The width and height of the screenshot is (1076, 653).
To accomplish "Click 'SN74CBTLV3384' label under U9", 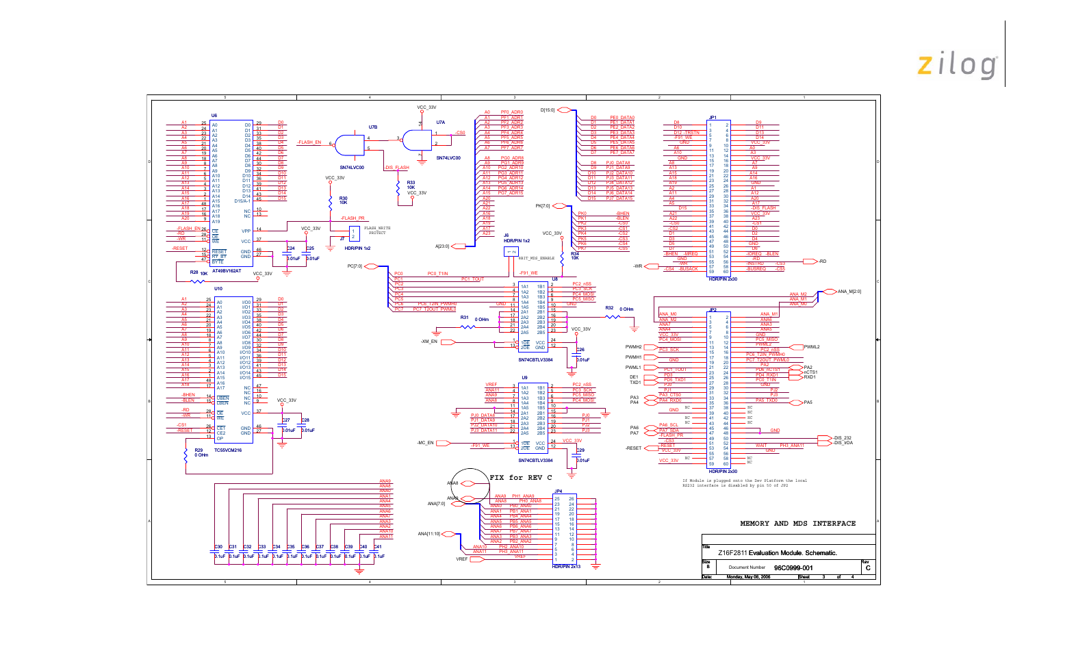I will pos(535,460).
